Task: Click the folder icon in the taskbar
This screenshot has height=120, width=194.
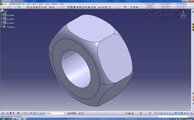Action: tap(20, 119)
